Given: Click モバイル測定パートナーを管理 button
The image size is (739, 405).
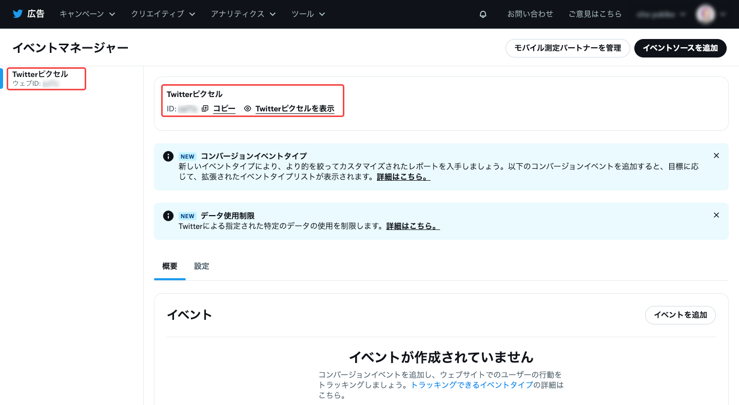Looking at the screenshot, I should tap(568, 48).
